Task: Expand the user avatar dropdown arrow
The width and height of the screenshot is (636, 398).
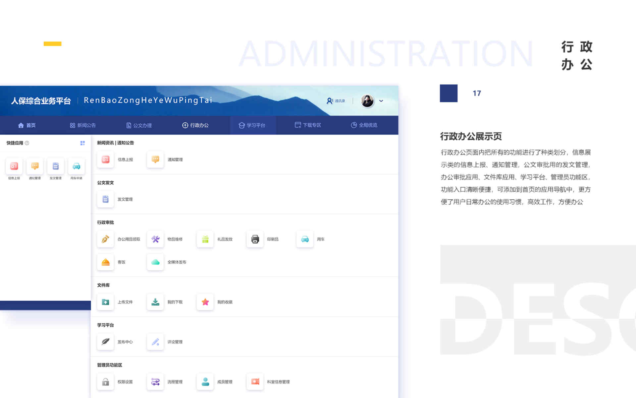Action: [381, 101]
